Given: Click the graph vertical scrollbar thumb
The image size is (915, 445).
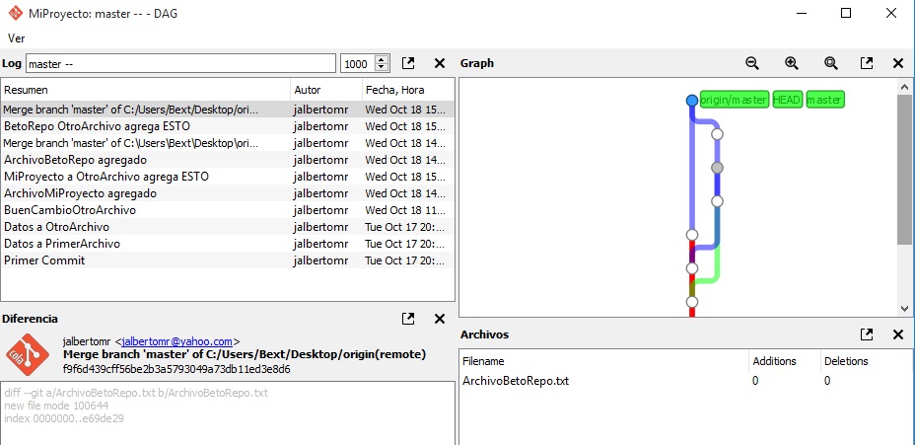Looking at the screenshot, I should 904,170.
